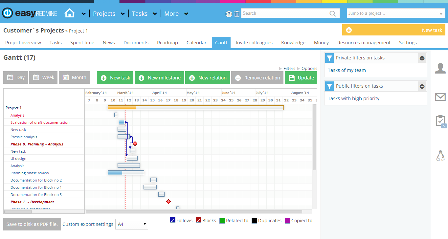Viewport: 448px width, 239px height.
Task: Open the Resources management tab
Action: (364, 43)
